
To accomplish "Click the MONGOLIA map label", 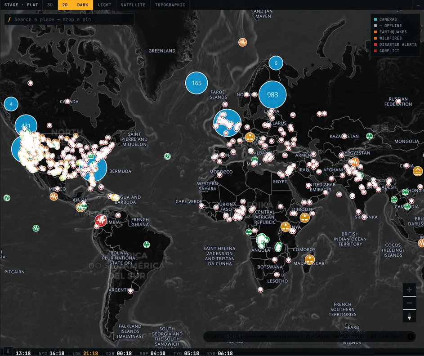I will [406, 141].
